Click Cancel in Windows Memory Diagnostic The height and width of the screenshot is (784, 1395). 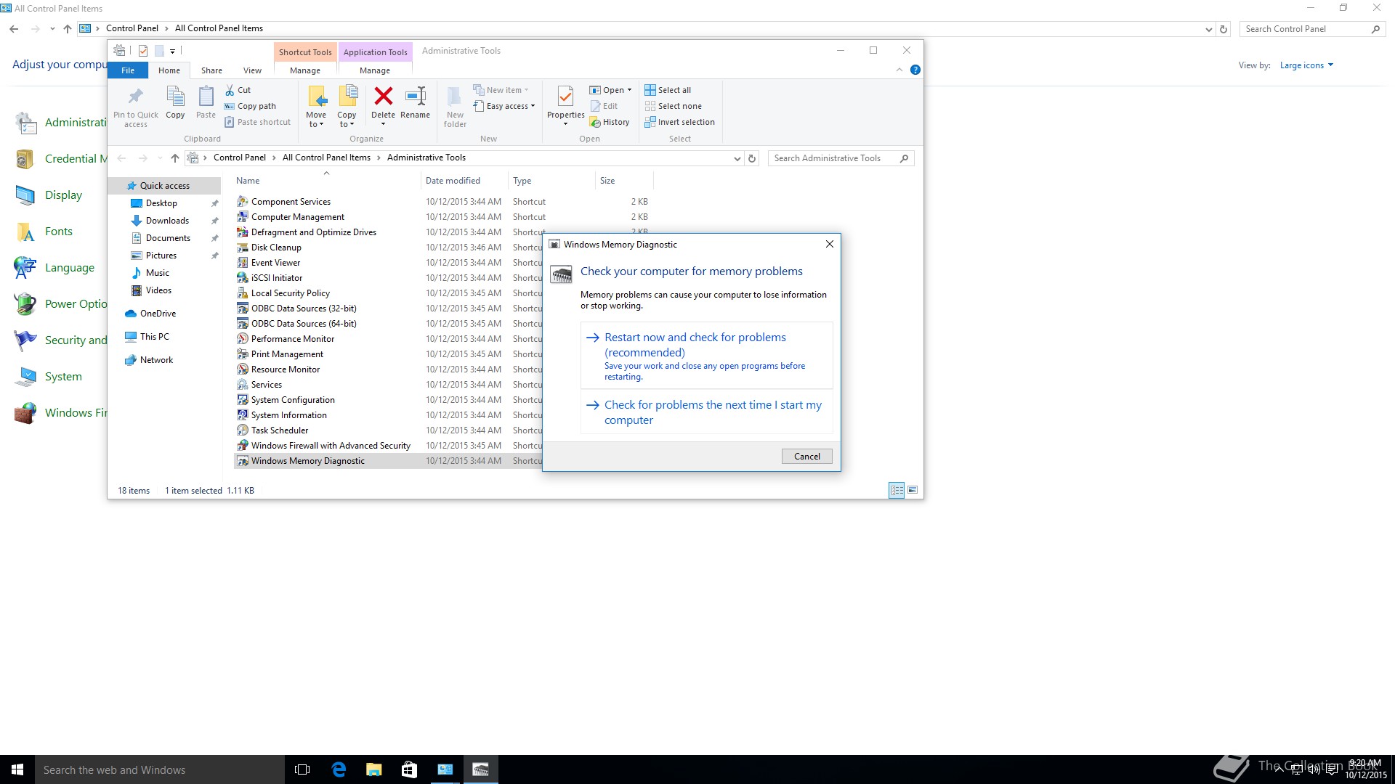pos(806,457)
